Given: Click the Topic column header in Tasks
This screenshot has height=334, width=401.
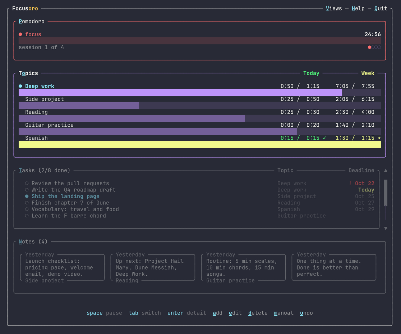Looking at the screenshot, I should [x=285, y=170].
